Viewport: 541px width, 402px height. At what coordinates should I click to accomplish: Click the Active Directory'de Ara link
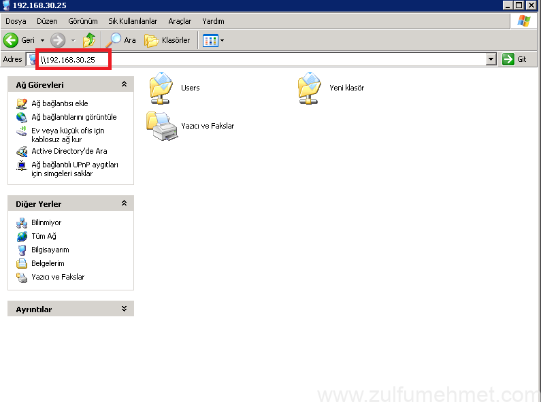(69, 151)
